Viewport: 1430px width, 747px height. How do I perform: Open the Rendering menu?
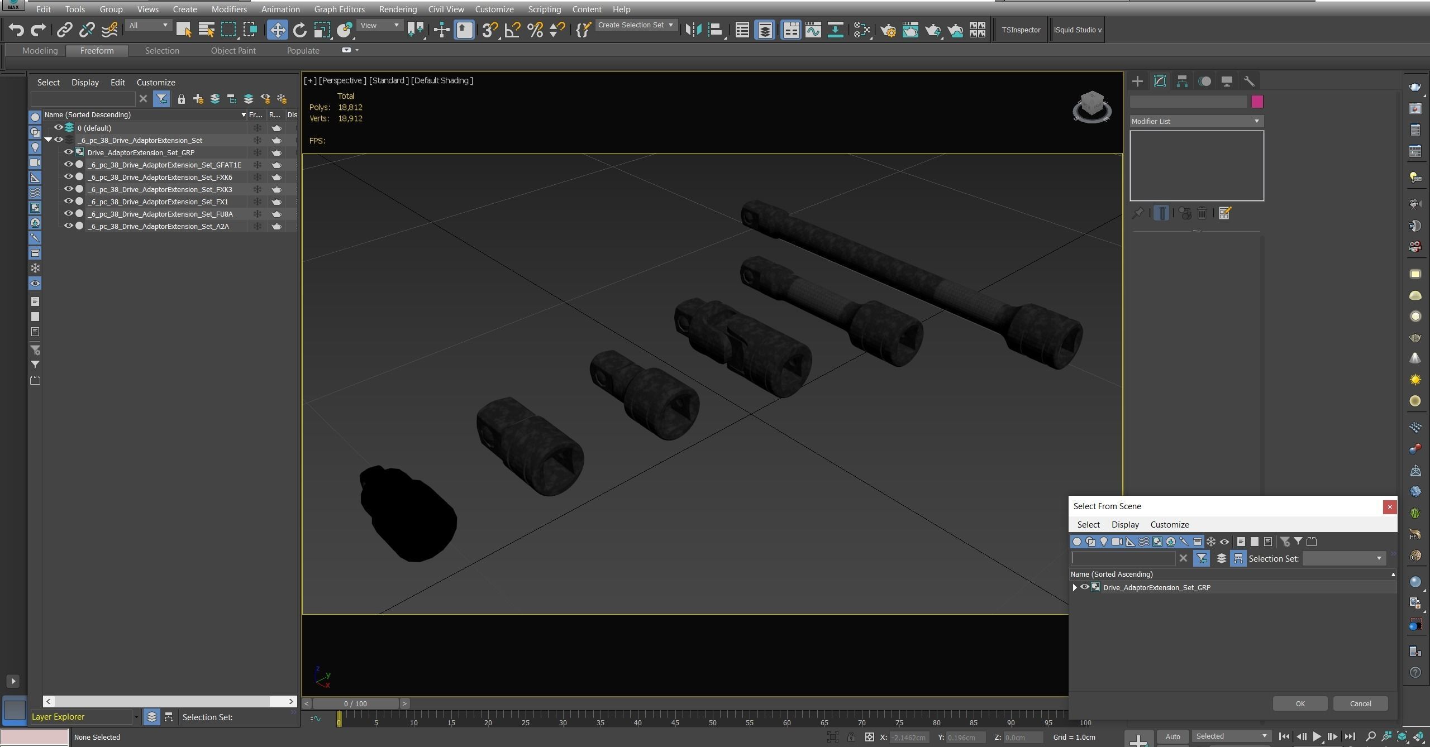click(397, 9)
